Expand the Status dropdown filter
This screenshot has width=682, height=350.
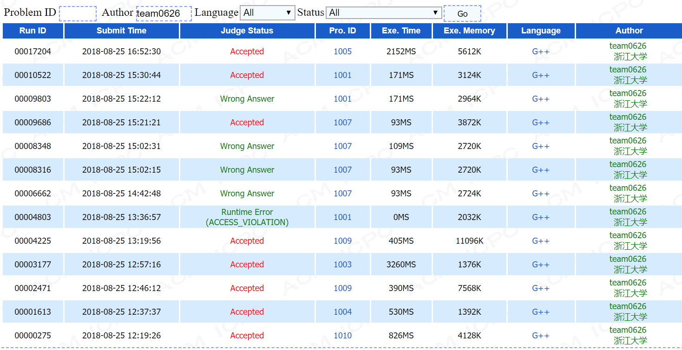click(383, 13)
